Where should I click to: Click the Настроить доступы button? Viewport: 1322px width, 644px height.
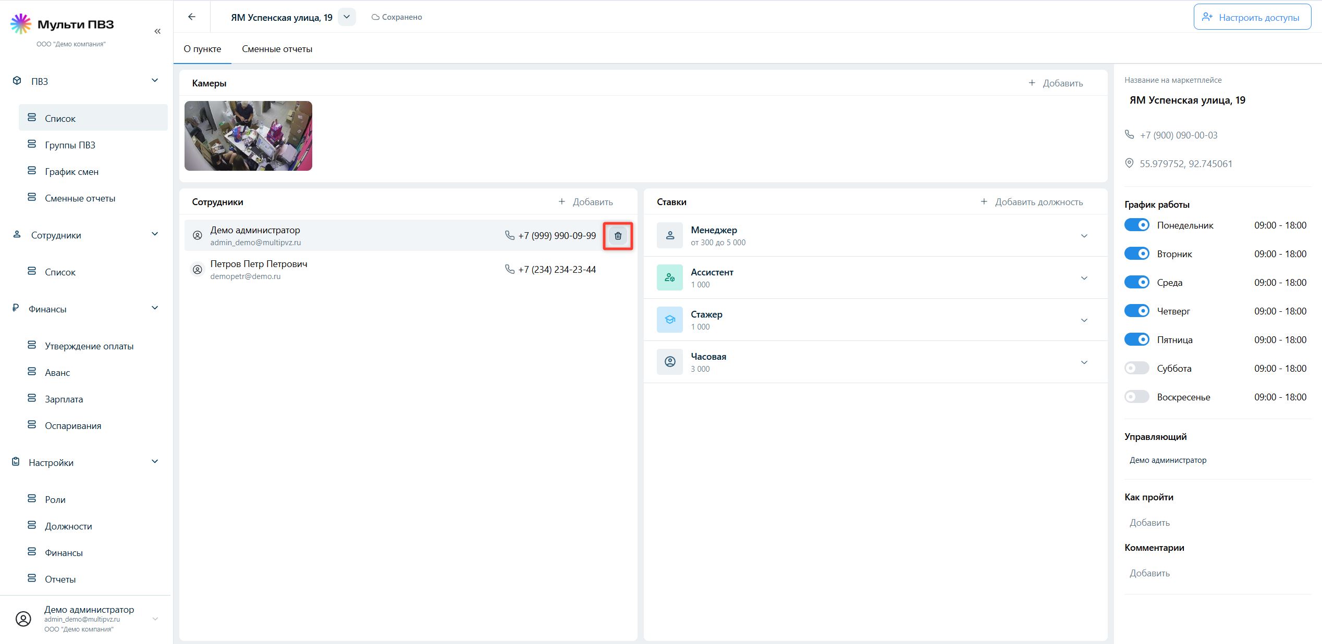(x=1252, y=17)
